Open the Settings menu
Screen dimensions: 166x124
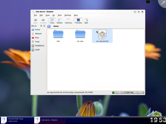(x=67, y=15)
